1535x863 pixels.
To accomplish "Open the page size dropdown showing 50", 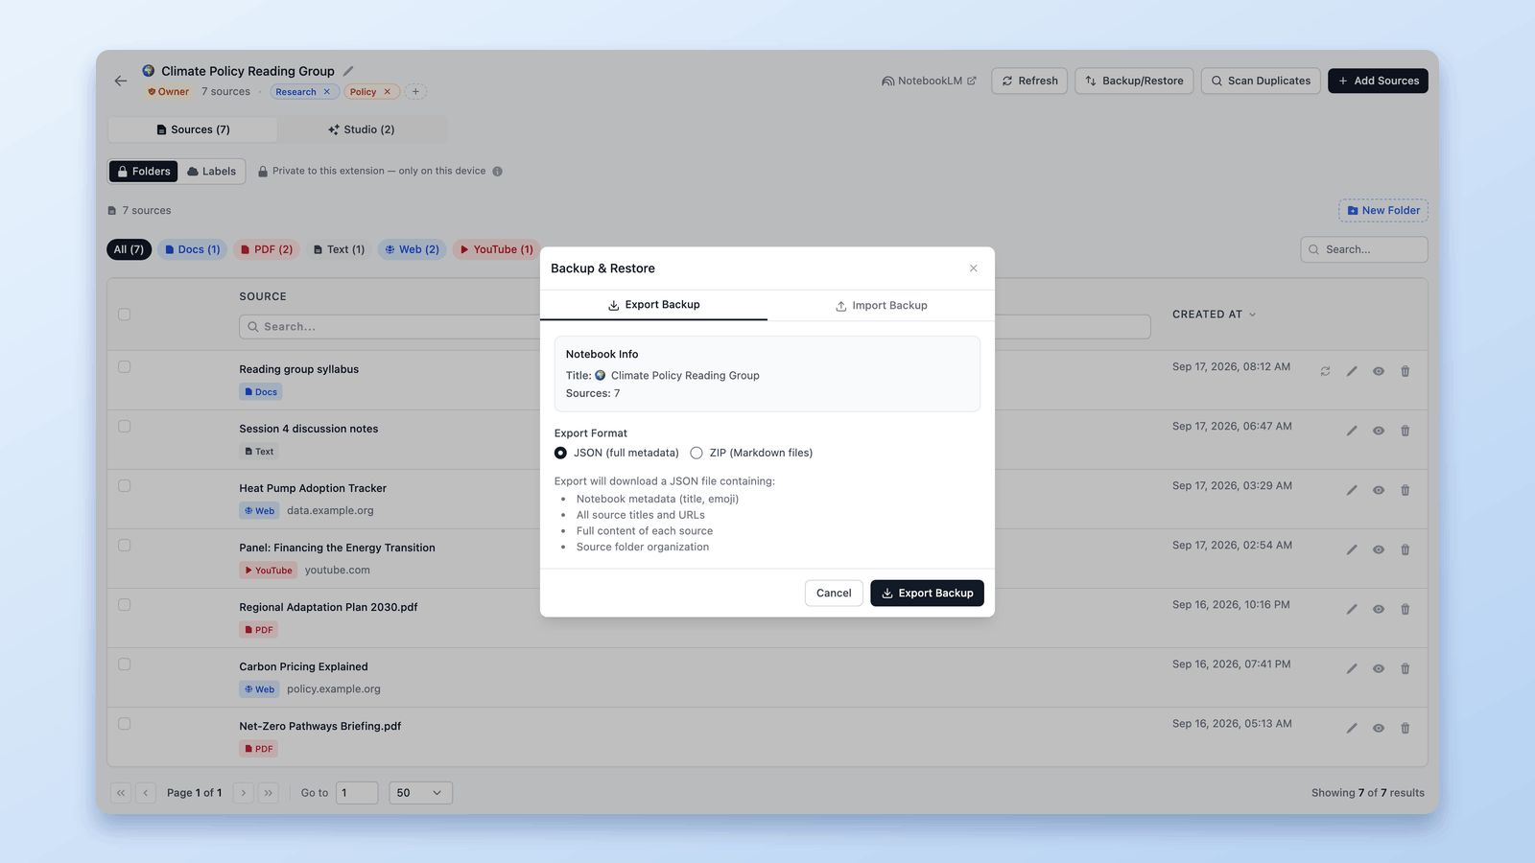I will coord(420,793).
